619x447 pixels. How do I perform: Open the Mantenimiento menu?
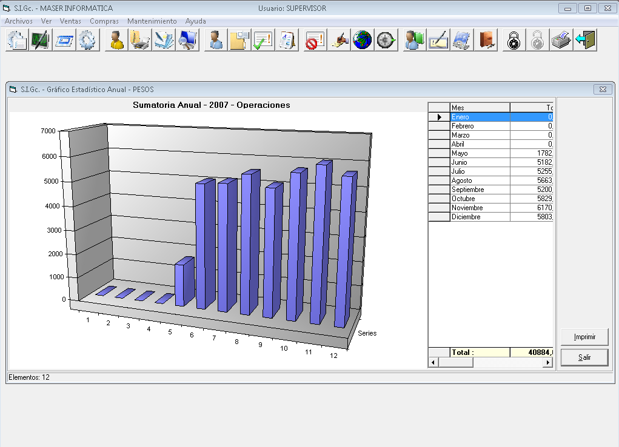point(152,21)
